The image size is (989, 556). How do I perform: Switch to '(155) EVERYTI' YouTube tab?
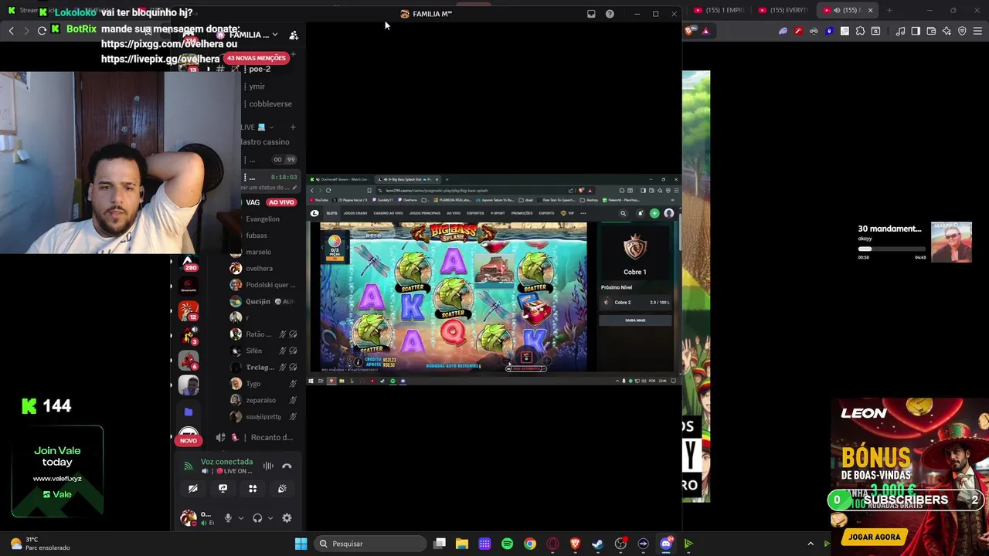(x=782, y=10)
